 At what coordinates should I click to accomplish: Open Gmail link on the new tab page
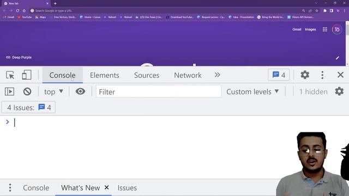pos(297,29)
